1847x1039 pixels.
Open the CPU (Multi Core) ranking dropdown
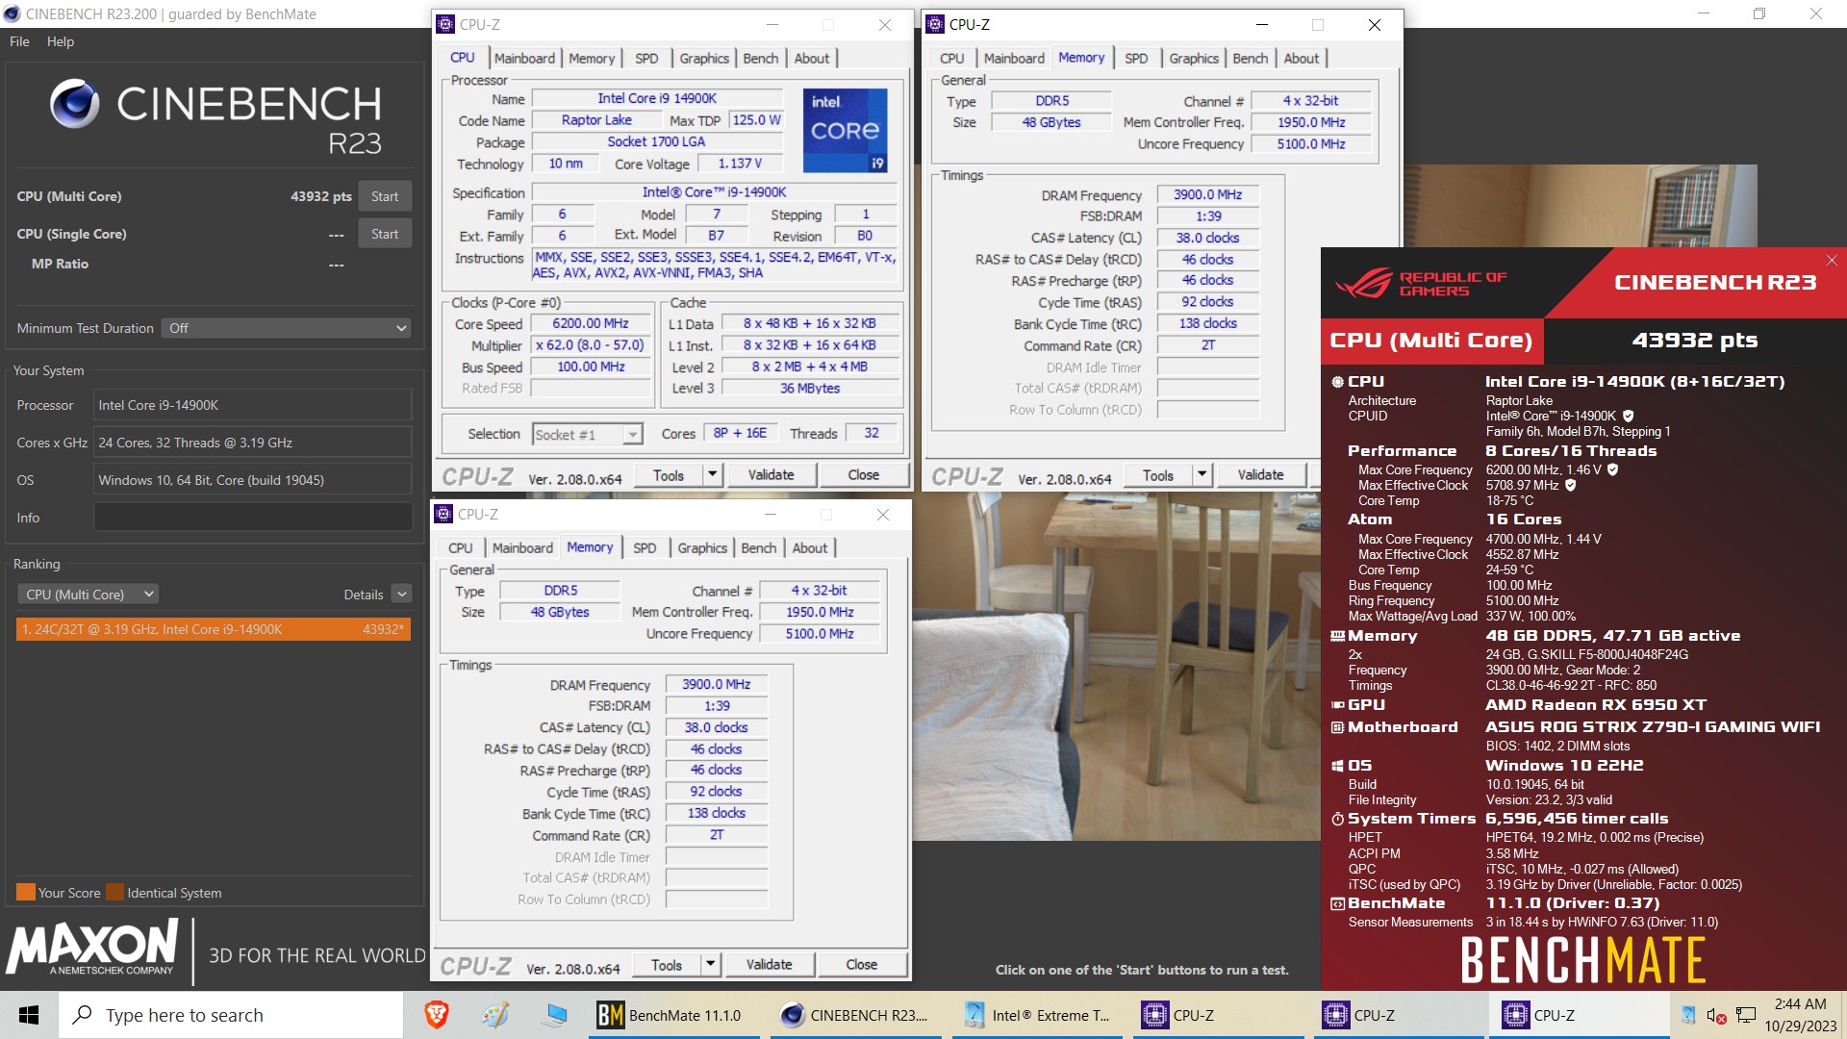(x=88, y=595)
